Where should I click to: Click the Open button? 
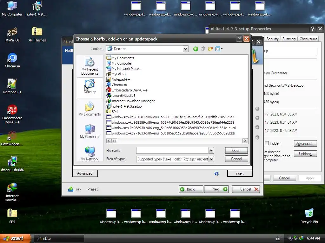click(x=236, y=150)
